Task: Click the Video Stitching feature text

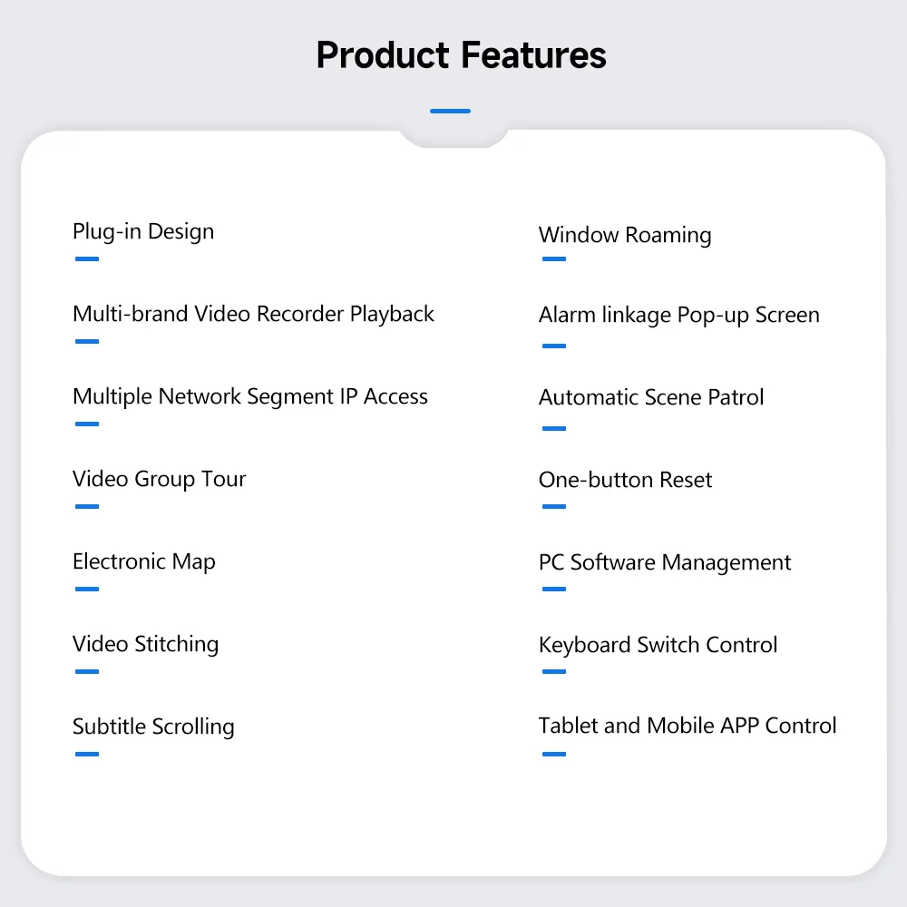Action: click(x=146, y=644)
